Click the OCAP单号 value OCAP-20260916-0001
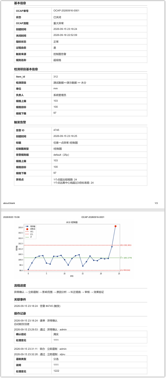Screen dimensions: 166x378 tap(66, 10)
